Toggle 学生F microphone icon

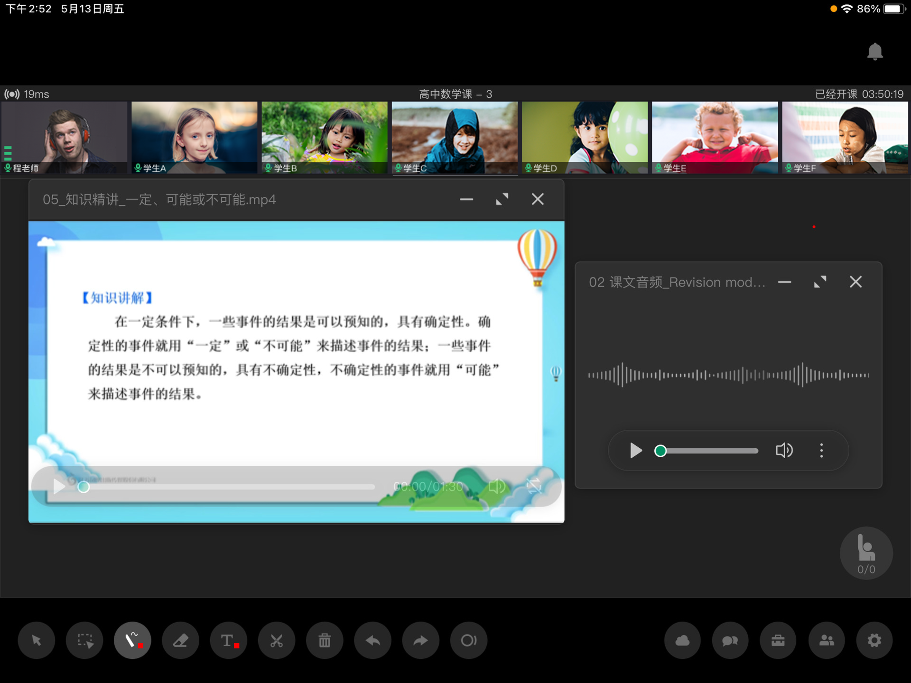pyautogui.click(x=789, y=168)
